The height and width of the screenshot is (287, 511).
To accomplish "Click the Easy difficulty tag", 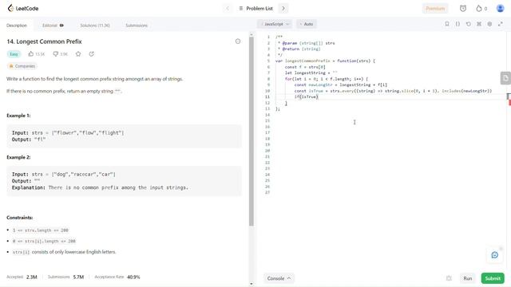I will point(14,54).
